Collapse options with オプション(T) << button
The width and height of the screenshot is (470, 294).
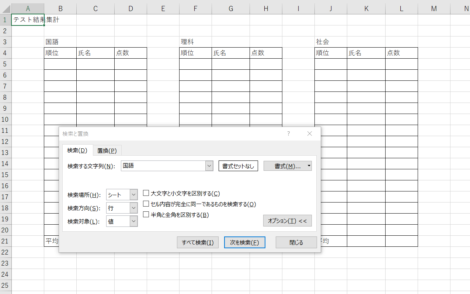click(287, 221)
